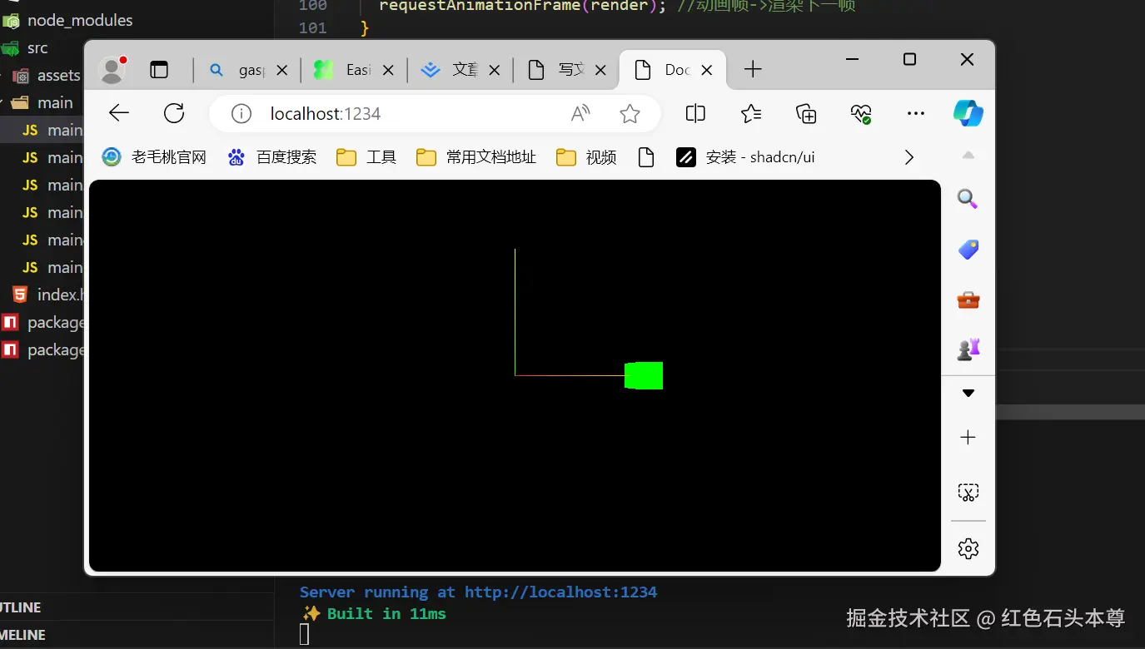Expand OUTLINE section in VS Code
Screen dimensions: 1145x649
coord(20,607)
